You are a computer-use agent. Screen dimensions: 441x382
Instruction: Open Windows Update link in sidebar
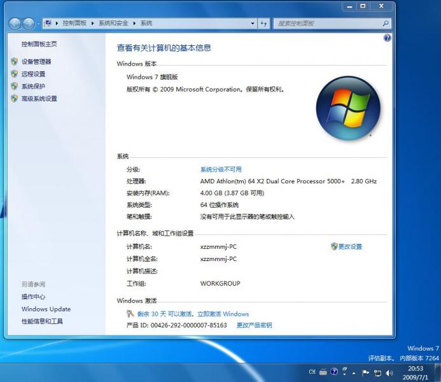pos(46,309)
